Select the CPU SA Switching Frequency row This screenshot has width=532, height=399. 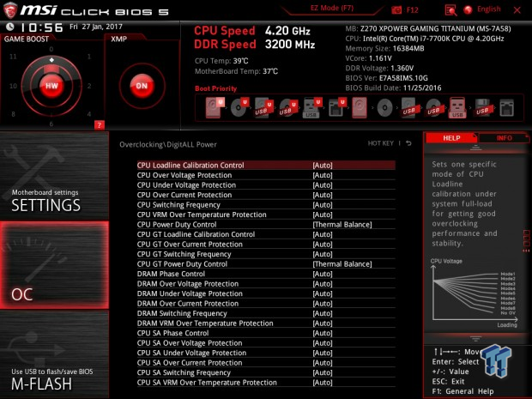pyautogui.click(x=266, y=372)
